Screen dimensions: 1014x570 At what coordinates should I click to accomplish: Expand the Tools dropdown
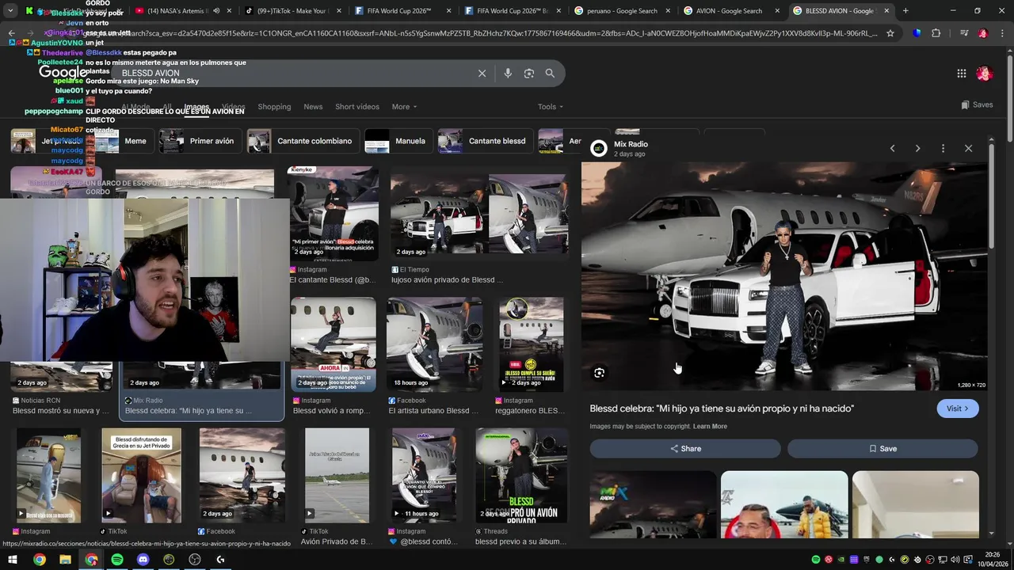[x=551, y=107]
